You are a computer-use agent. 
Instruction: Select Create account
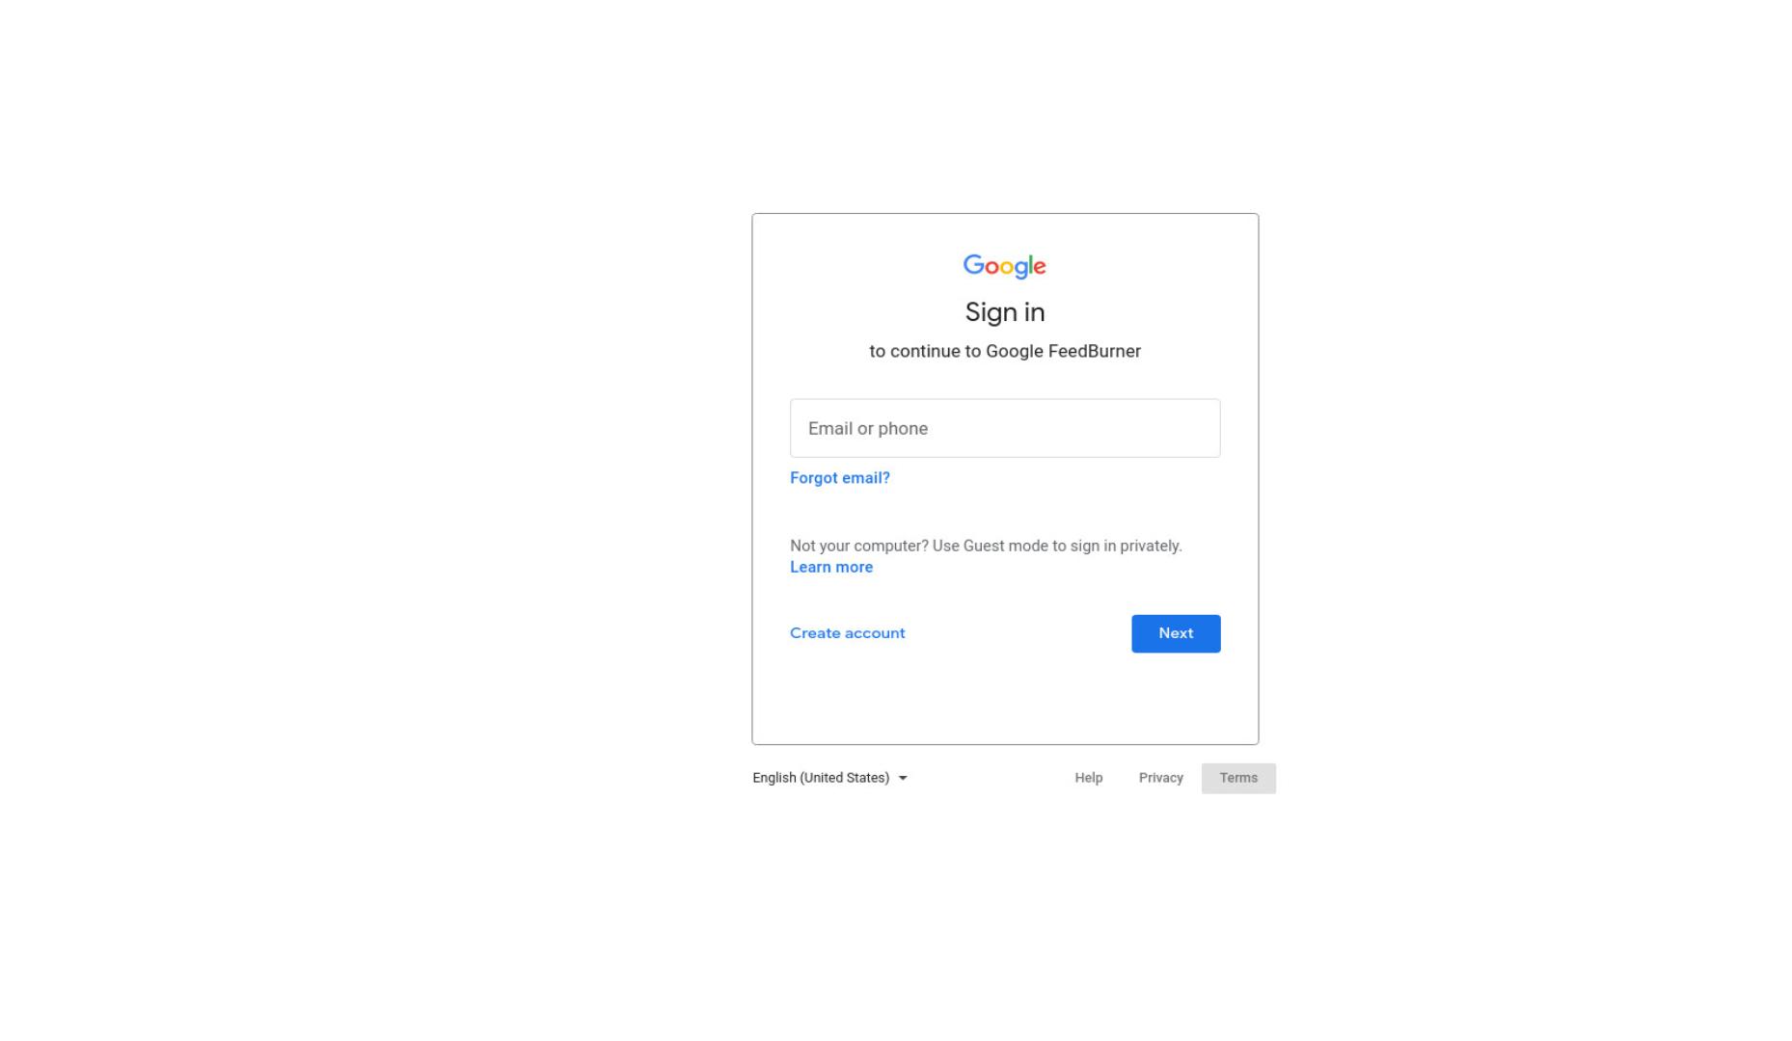(x=847, y=633)
